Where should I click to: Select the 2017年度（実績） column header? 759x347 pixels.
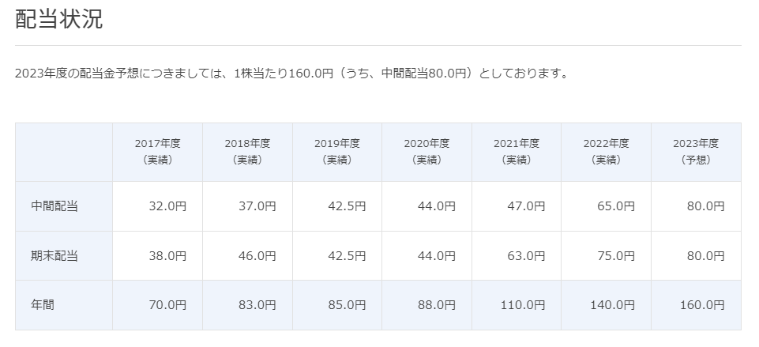[x=157, y=151]
